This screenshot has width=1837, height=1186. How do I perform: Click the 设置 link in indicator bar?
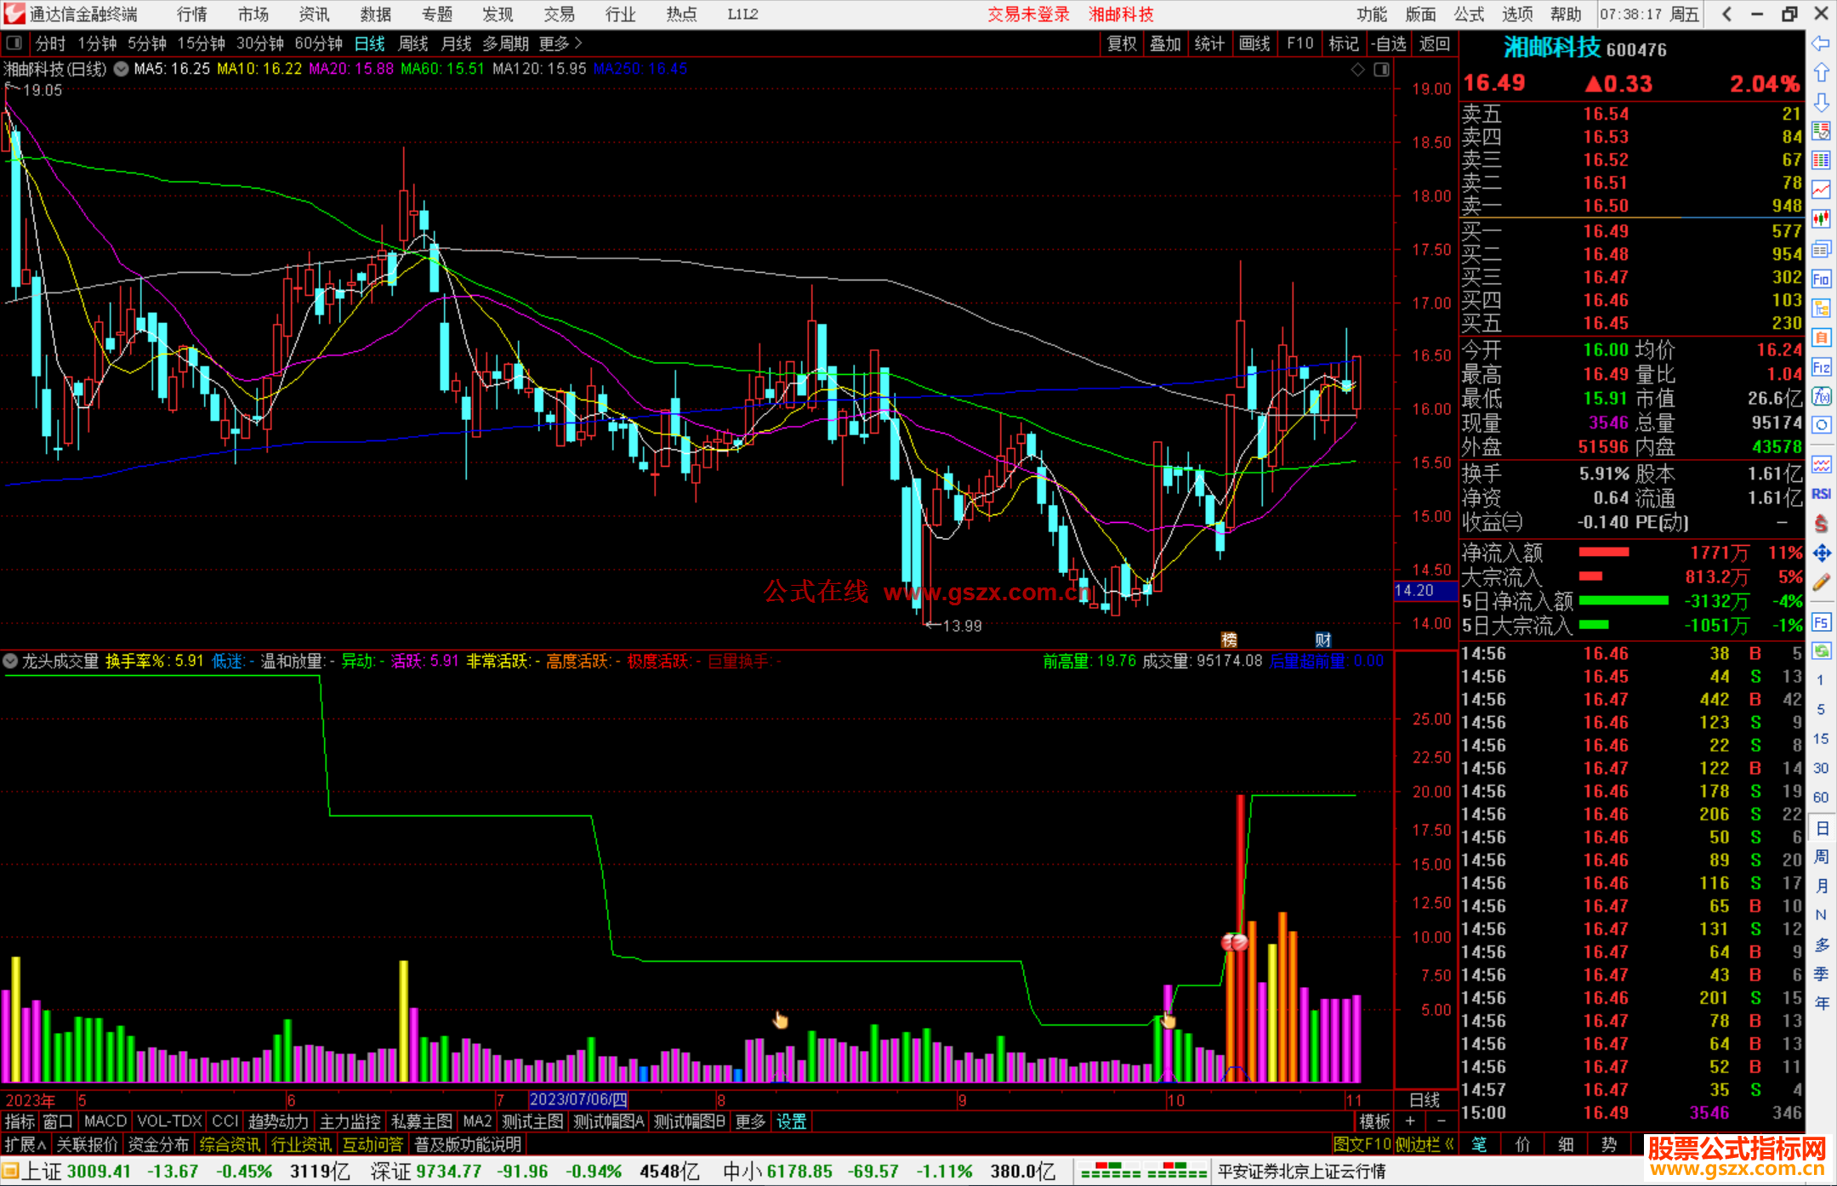pos(791,1121)
